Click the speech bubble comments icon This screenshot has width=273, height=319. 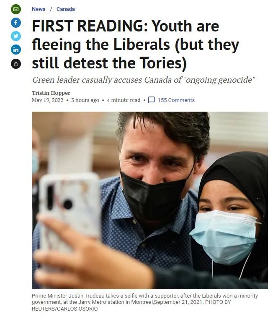click(x=152, y=100)
